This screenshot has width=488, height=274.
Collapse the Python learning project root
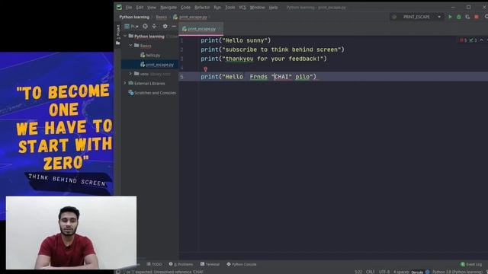[125, 36]
